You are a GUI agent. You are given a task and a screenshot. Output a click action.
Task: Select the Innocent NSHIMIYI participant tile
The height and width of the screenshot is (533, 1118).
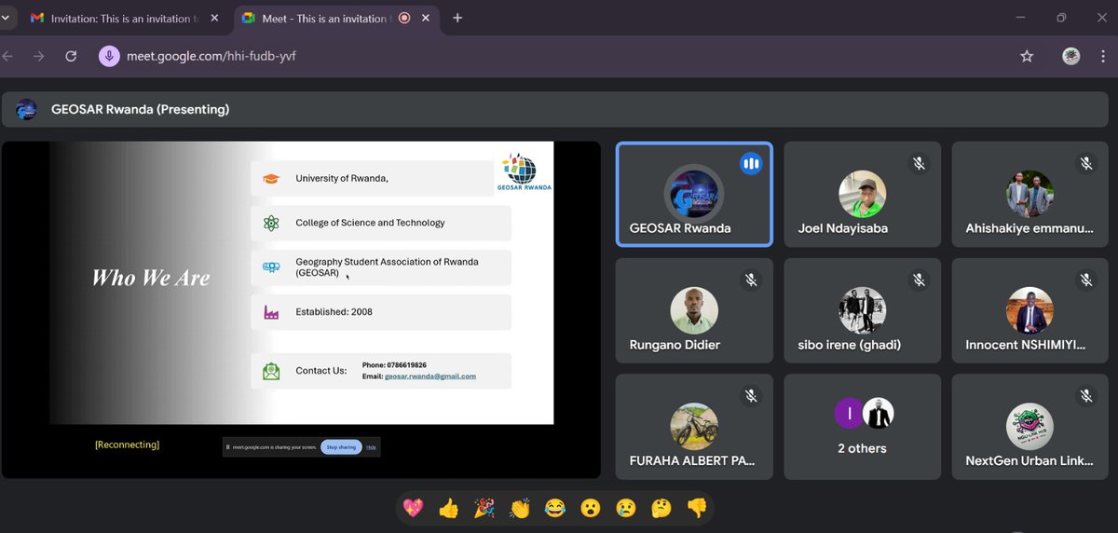coord(1029,310)
